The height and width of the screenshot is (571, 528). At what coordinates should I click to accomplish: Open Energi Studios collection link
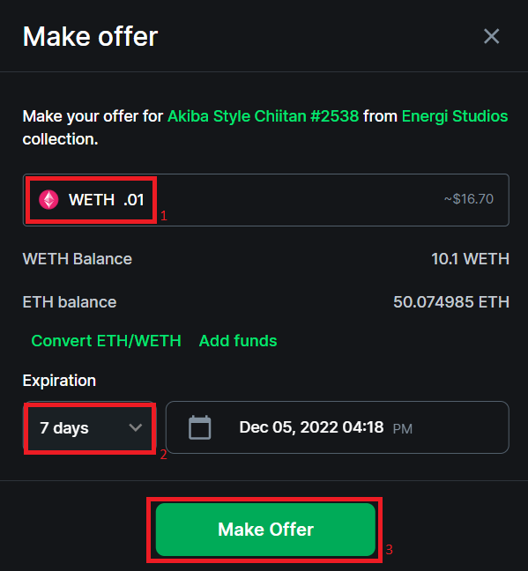(455, 116)
